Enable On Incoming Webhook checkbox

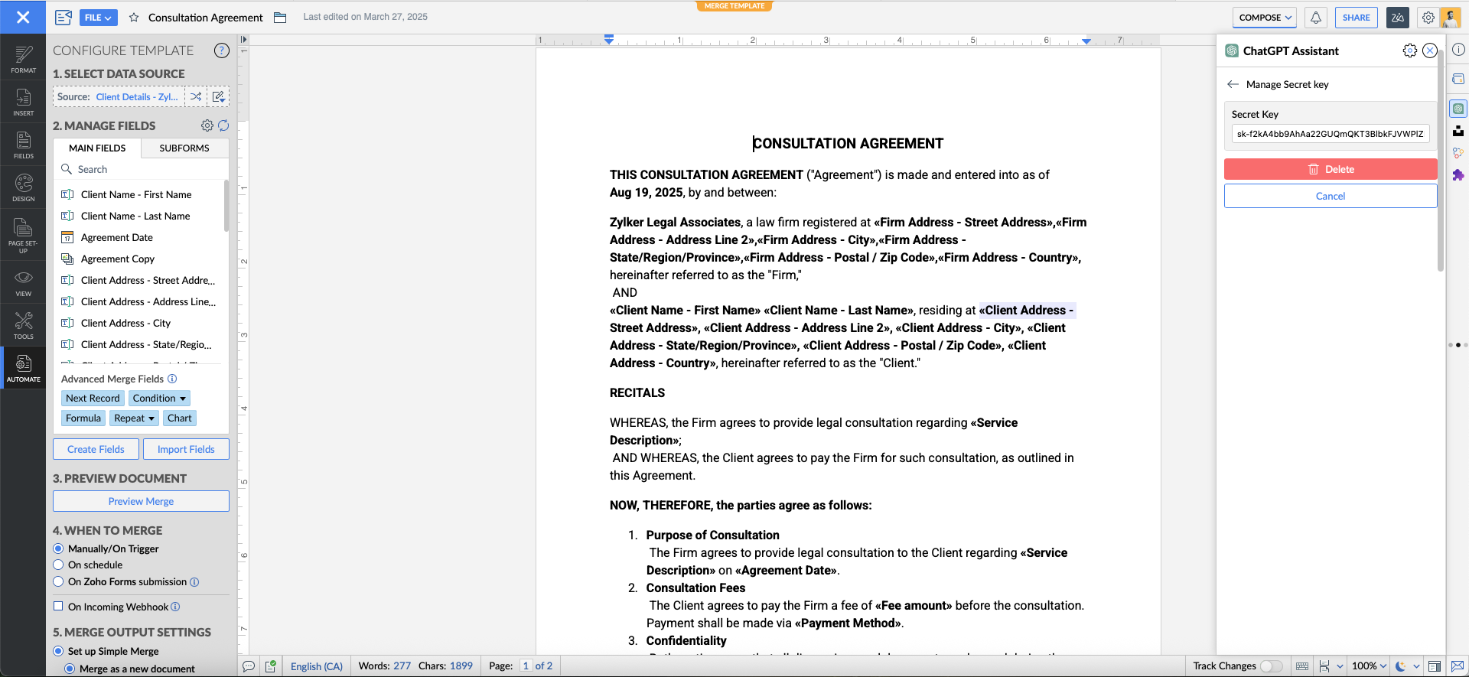pos(58,607)
